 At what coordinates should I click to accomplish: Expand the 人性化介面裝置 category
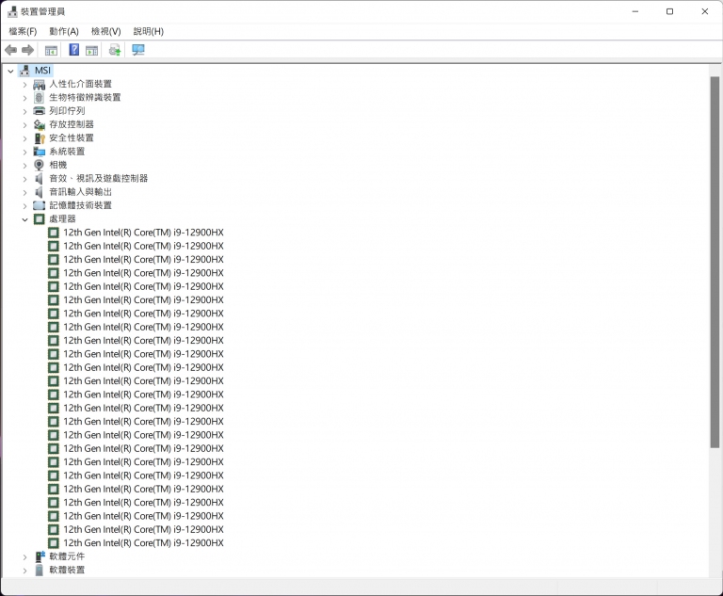point(25,84)
